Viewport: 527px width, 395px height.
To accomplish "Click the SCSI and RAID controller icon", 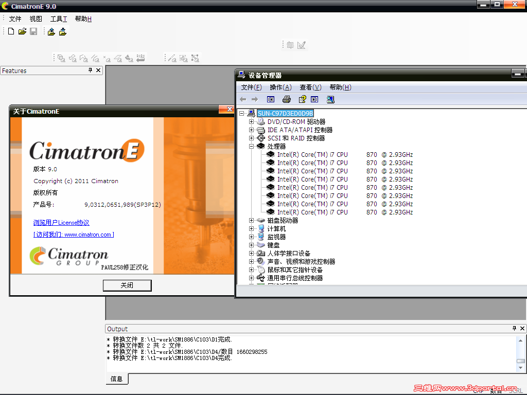I will [x=261, y=138].
